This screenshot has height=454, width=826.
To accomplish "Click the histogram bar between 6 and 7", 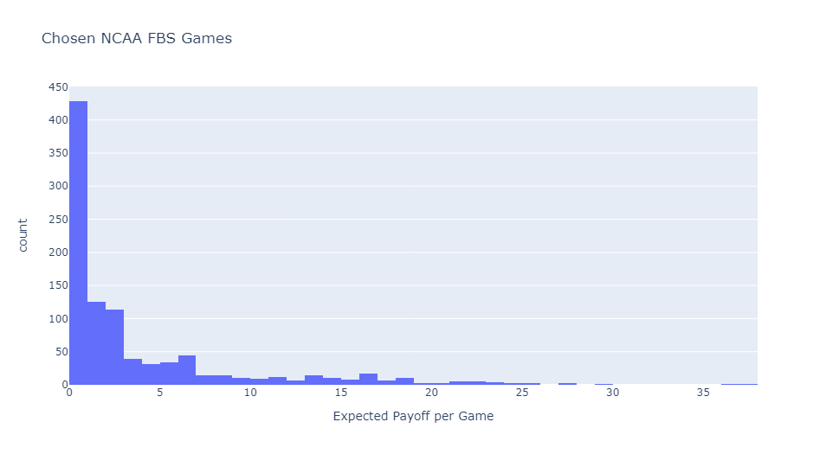I will [x=187, y=370].
